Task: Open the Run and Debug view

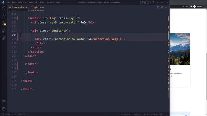Action: (4, 31)
